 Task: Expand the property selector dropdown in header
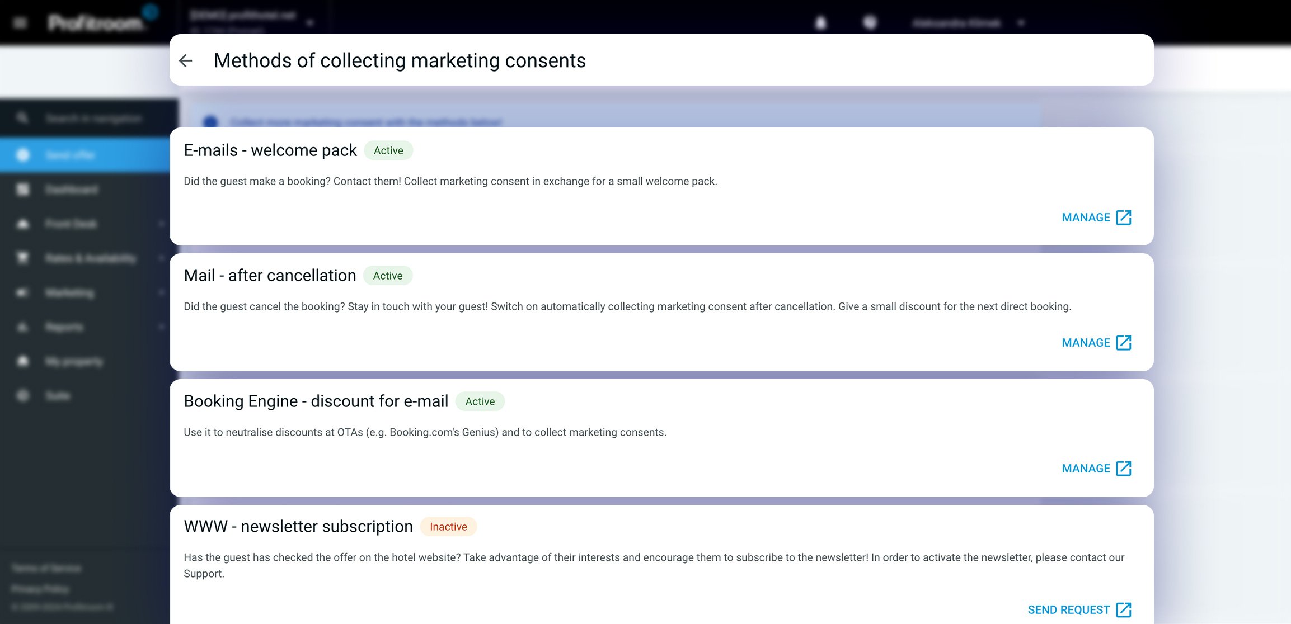point(310,23)
